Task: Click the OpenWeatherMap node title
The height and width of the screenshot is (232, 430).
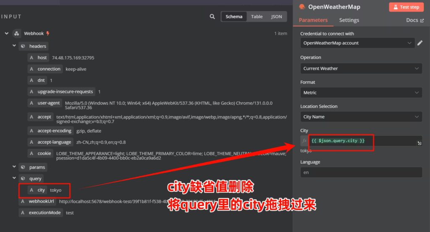Action: tap(334, 7)
